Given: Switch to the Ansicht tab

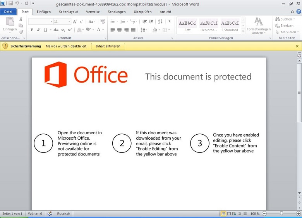Looking at the screenshot, I should (x=165, y=12).
